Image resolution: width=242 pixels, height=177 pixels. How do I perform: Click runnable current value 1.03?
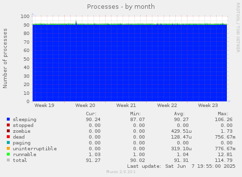coord(94,155)
